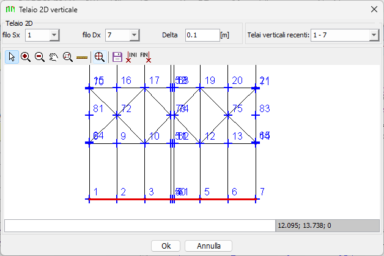Select the zoom window tool
The image size is (384, 256).
click(68, 57)
